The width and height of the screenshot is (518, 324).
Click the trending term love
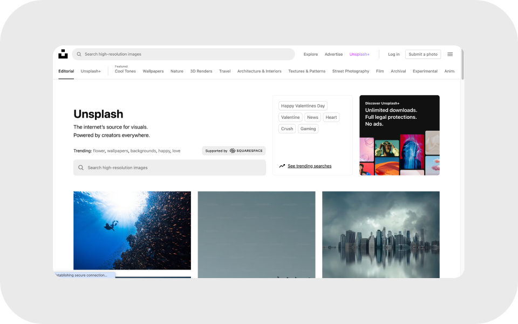pos(176,151)
